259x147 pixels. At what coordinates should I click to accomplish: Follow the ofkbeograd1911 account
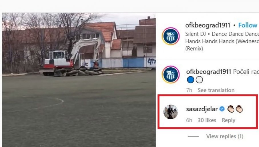point(248,25)
